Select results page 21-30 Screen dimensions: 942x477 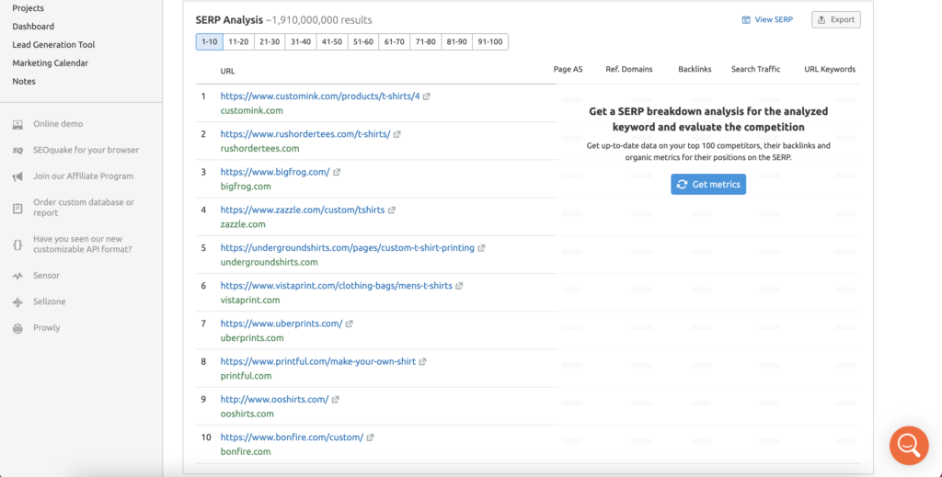(270, 42)
